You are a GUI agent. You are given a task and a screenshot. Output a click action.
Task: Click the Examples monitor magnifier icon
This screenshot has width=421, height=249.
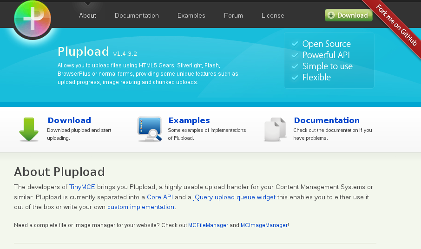(149, 129)
